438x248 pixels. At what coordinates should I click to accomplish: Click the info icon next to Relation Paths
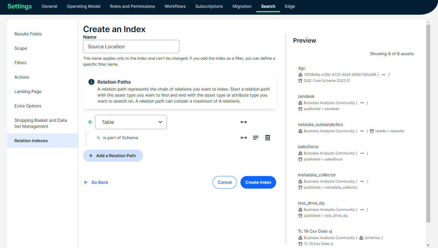click(x=91, y=82)
